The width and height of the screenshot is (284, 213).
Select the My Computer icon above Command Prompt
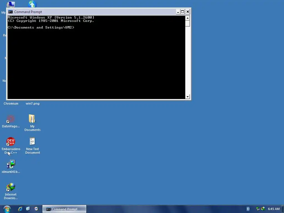click(11, 4)
